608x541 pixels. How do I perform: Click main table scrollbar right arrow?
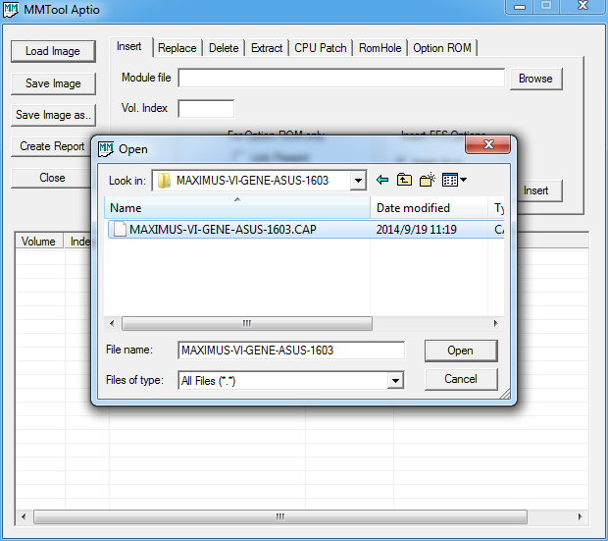coord(581,516)
